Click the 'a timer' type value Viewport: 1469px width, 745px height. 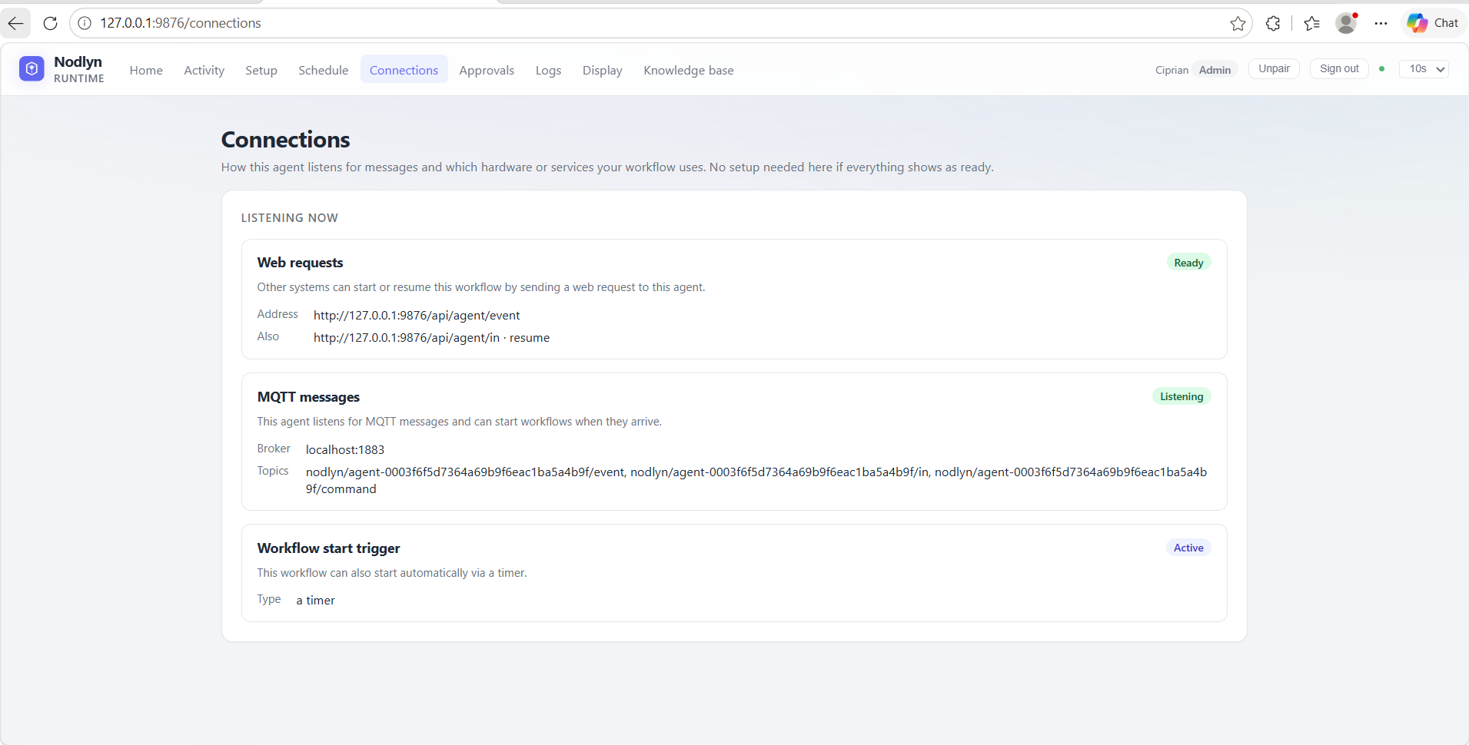click(316, 600)
